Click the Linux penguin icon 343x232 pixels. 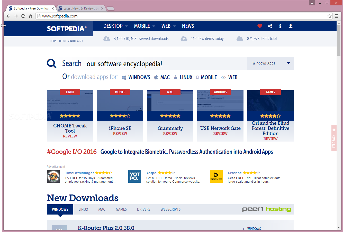[175, 77]
